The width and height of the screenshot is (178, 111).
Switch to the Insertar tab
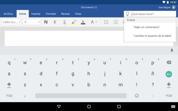pos(36,14)
